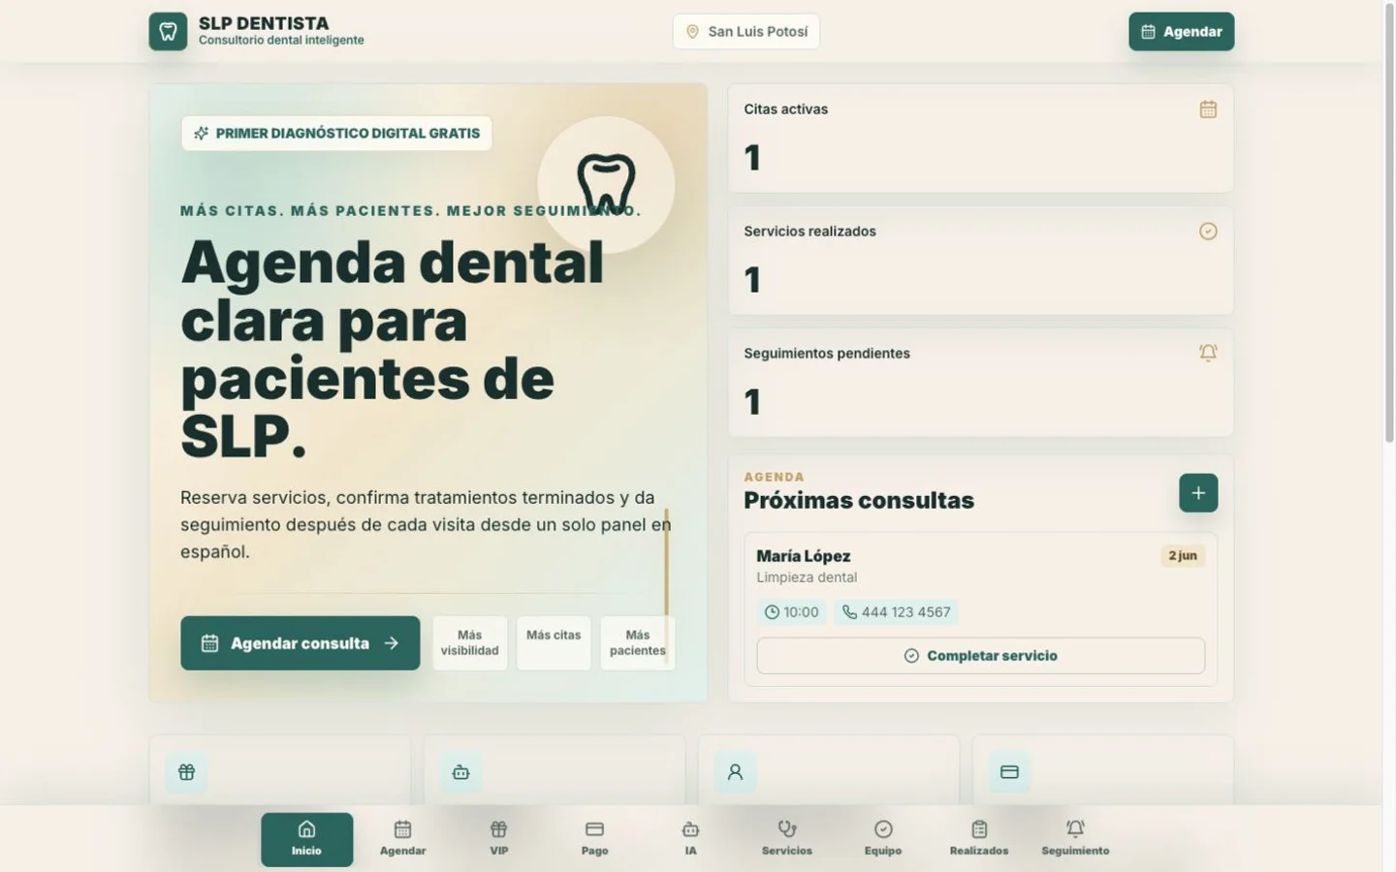This screenshot has width=1396, height=872.
Task: Click the page vertical scrollbar
Action: click(x=1388, y=223)
